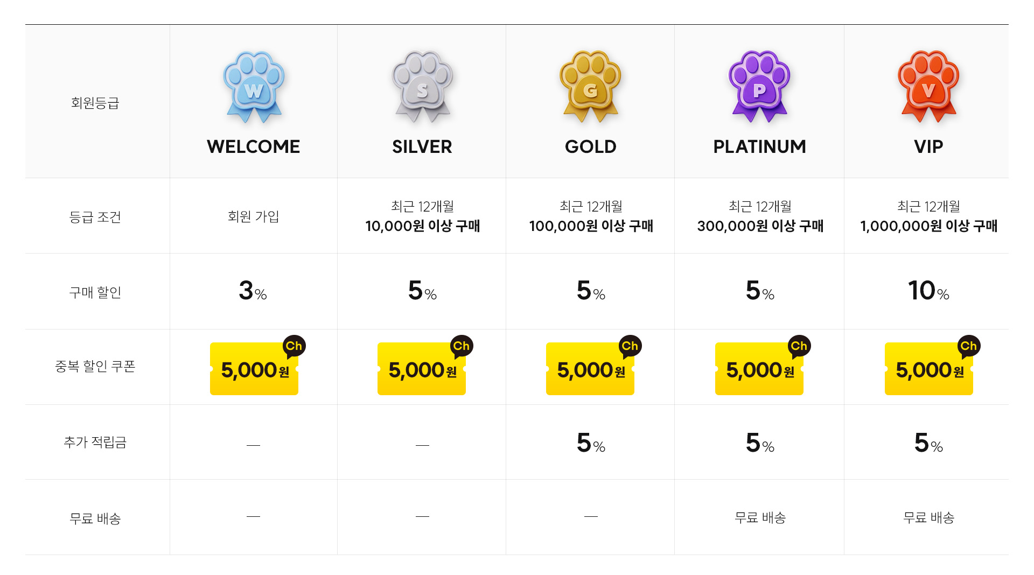
Task: Click the PLATINUM tier label
Action: tap(759, 146)
